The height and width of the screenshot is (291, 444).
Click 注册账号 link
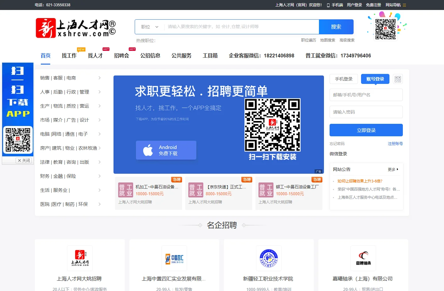[x=395, y=144]
